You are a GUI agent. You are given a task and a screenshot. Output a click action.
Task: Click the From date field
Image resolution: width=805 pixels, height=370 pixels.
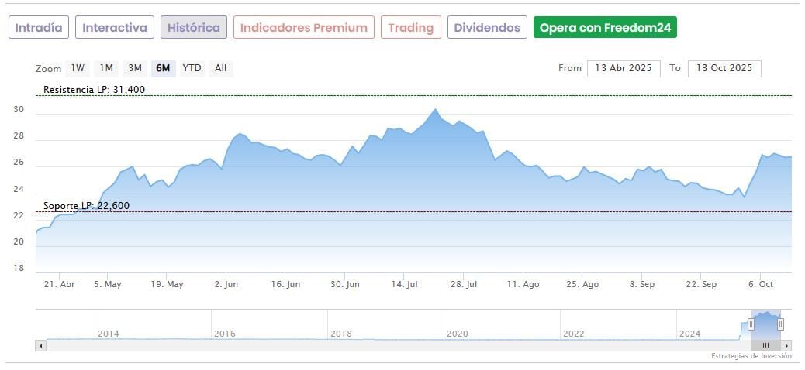tap(624, 68)
